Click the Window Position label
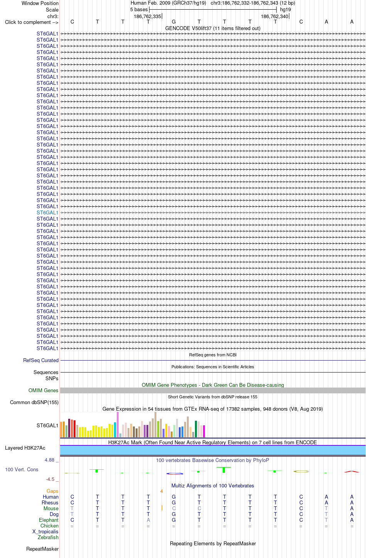The width and height of the screenshot is (366, 558). [40, 3]
